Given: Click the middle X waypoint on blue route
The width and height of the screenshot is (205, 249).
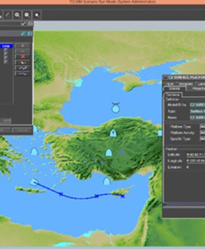Looking at the screenshot, I should pyautogui.click(x=96, y=196).
